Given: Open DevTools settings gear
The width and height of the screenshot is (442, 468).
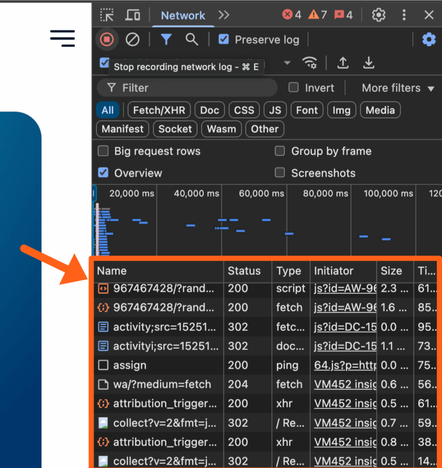Looking at the screenshot, I should [x=378, y=15].
